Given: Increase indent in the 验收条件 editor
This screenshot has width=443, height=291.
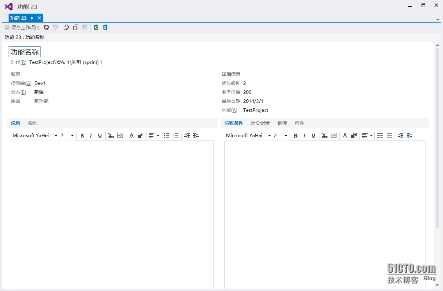Looking at the screenshot, I should pos(409,136).
